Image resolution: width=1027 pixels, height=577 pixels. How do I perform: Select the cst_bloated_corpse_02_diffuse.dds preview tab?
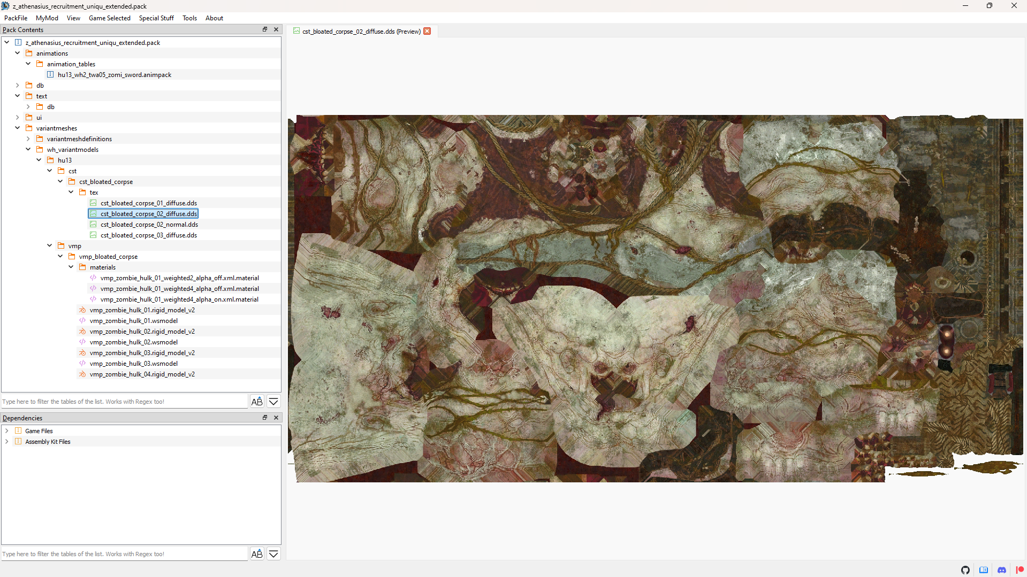click(x=361, y=32)
